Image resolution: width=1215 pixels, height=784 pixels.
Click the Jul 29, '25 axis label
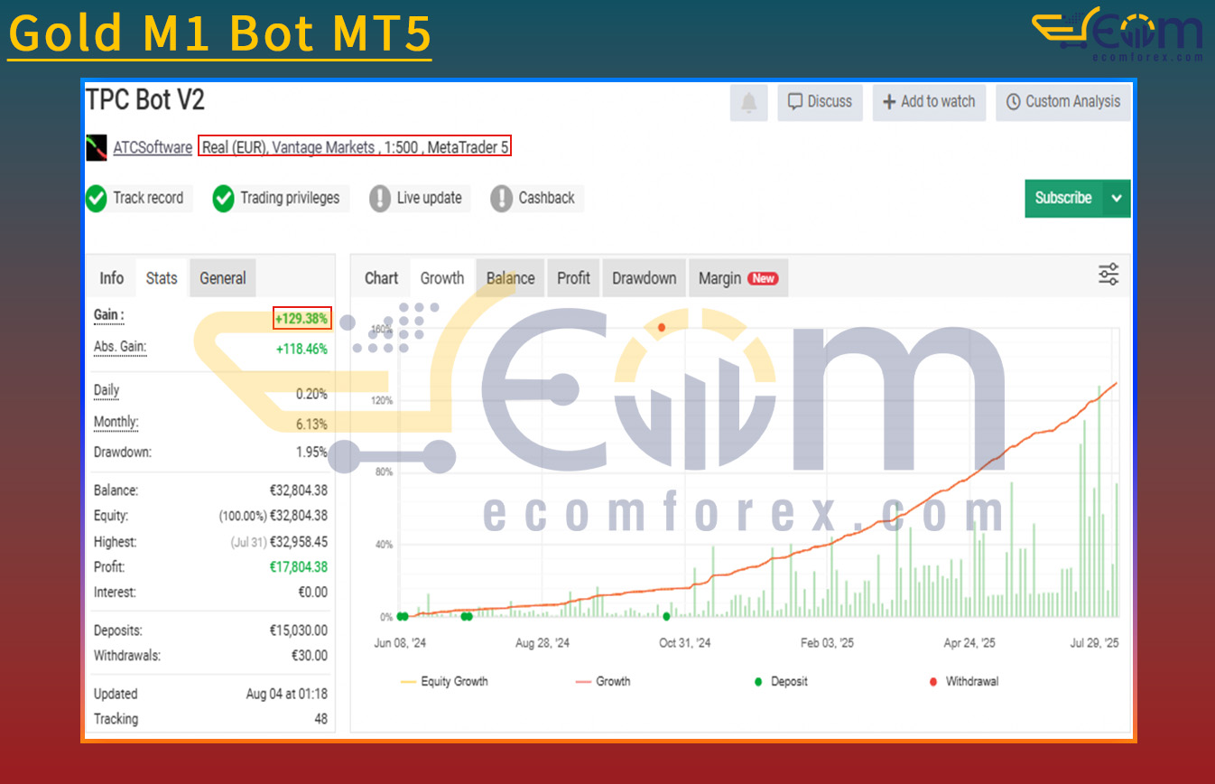[1094, 643]
